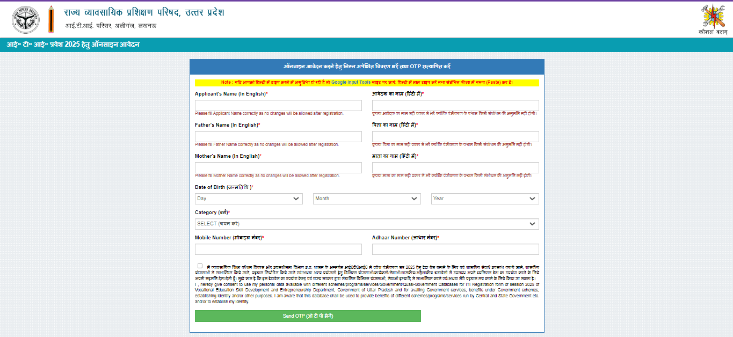Click the माता का नाम (हिंदी में) field
The image size is (733, 337).
[x=455, y=167]
